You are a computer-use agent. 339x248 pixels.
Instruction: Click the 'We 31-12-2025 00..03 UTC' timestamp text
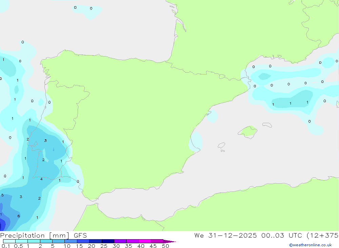[248, 235]
